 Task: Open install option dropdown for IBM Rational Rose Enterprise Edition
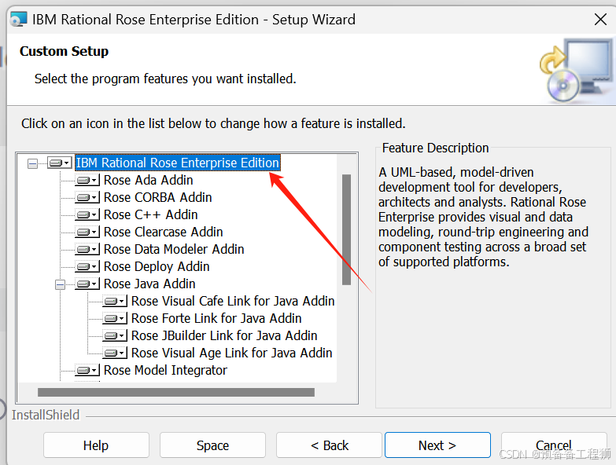point(59,163)
